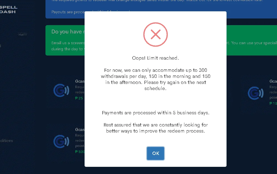Click the ₱ 500 redeem amount
277x174 pixels.
coord(80,152)
